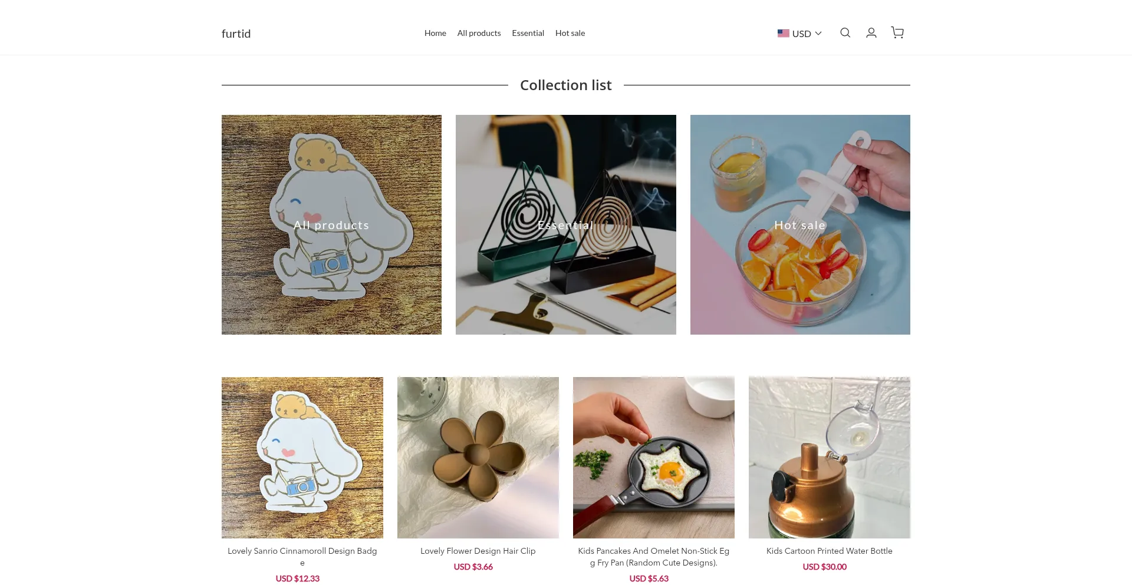The width and height of the screenshot is (1132, 585).
Task: Open the Essential menu item
Action: [528, 33]
